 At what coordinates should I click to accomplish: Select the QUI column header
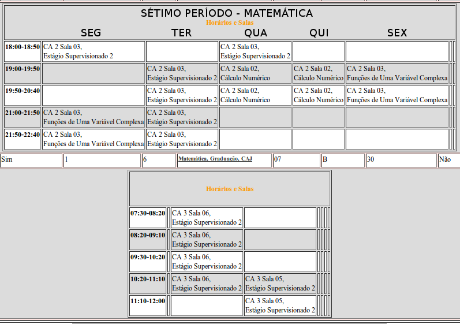click(319, 32)
